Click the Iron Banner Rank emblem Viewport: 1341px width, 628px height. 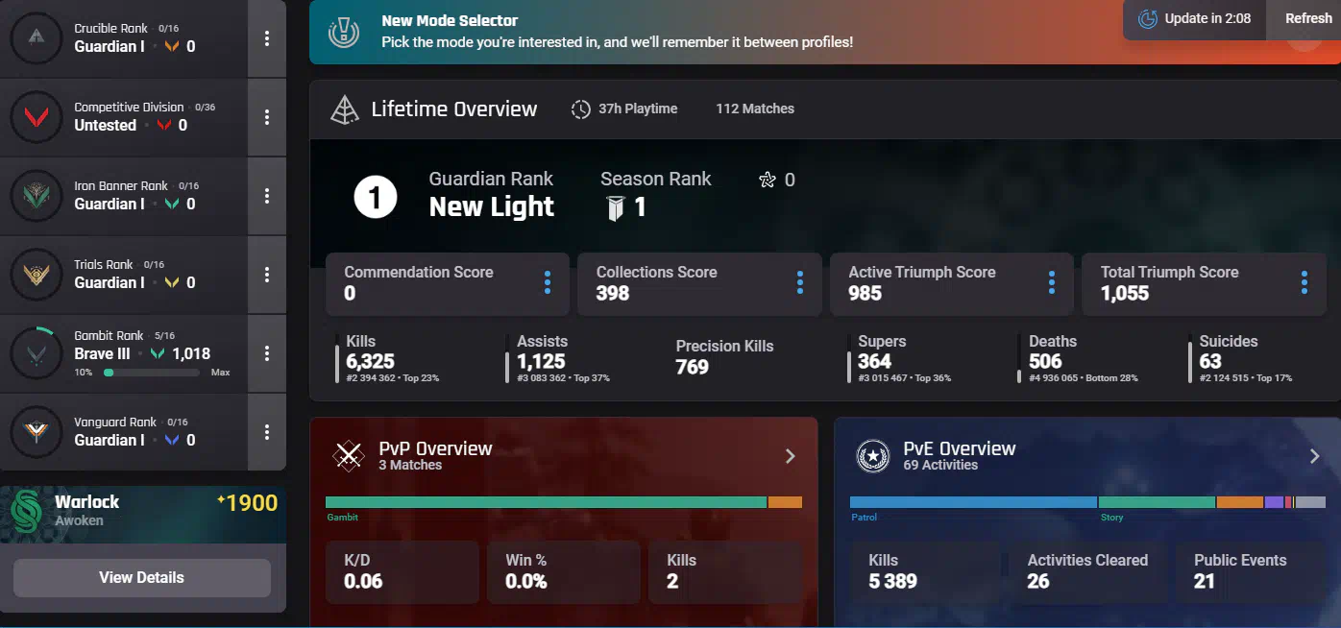point(37,196)
